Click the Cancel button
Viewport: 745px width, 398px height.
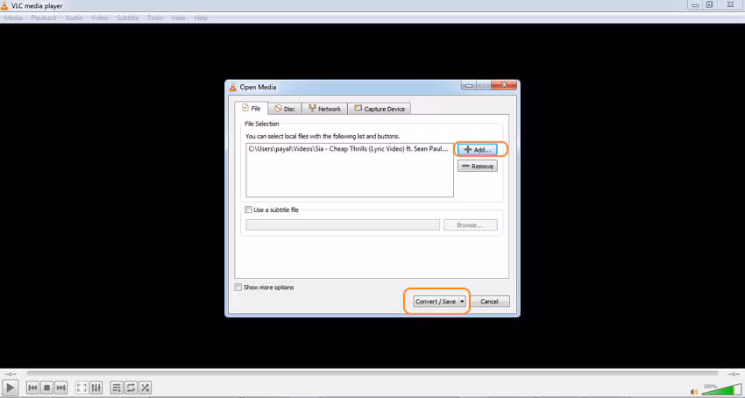click(x=489, y=302)
